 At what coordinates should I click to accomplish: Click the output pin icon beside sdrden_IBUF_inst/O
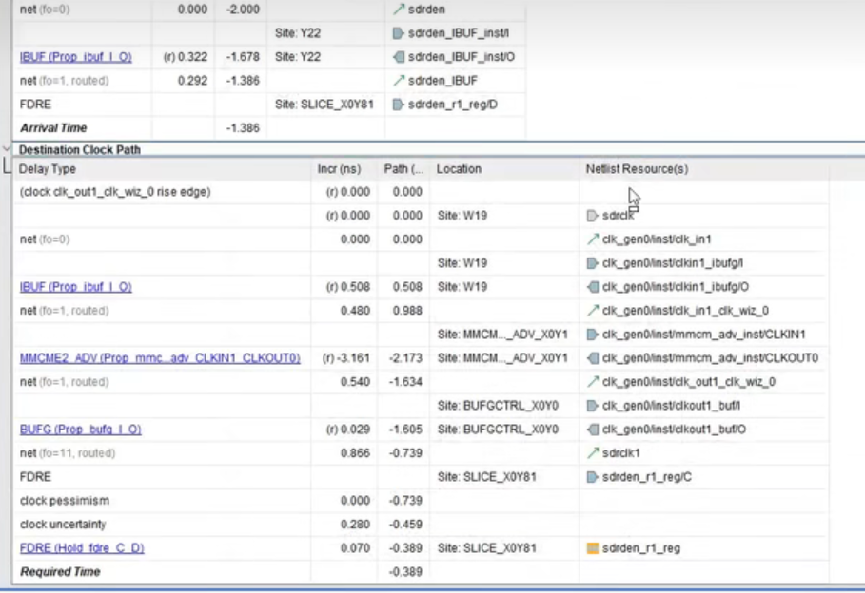pyautogui.click(x=399, y=57)
